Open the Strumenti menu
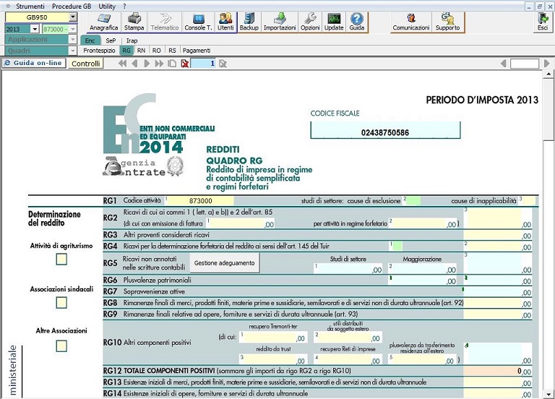 [30, 6]
